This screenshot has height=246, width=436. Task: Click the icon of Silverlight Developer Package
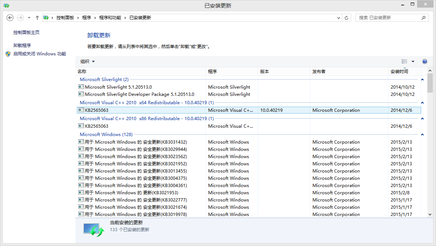[x=81, y=94]
